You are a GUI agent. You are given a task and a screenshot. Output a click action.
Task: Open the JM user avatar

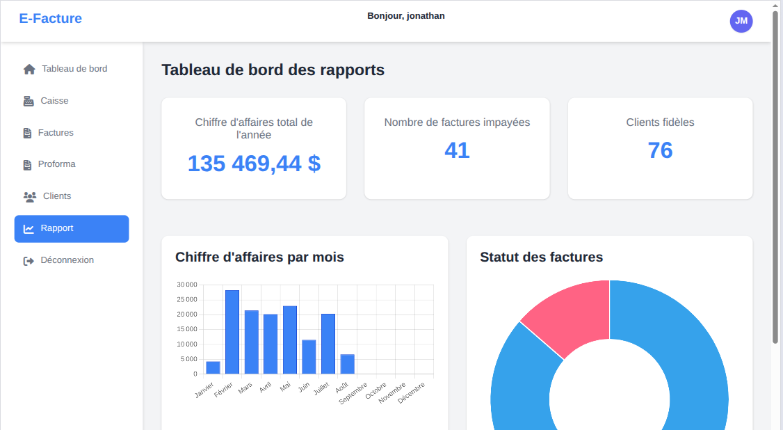tap(741, 21)
